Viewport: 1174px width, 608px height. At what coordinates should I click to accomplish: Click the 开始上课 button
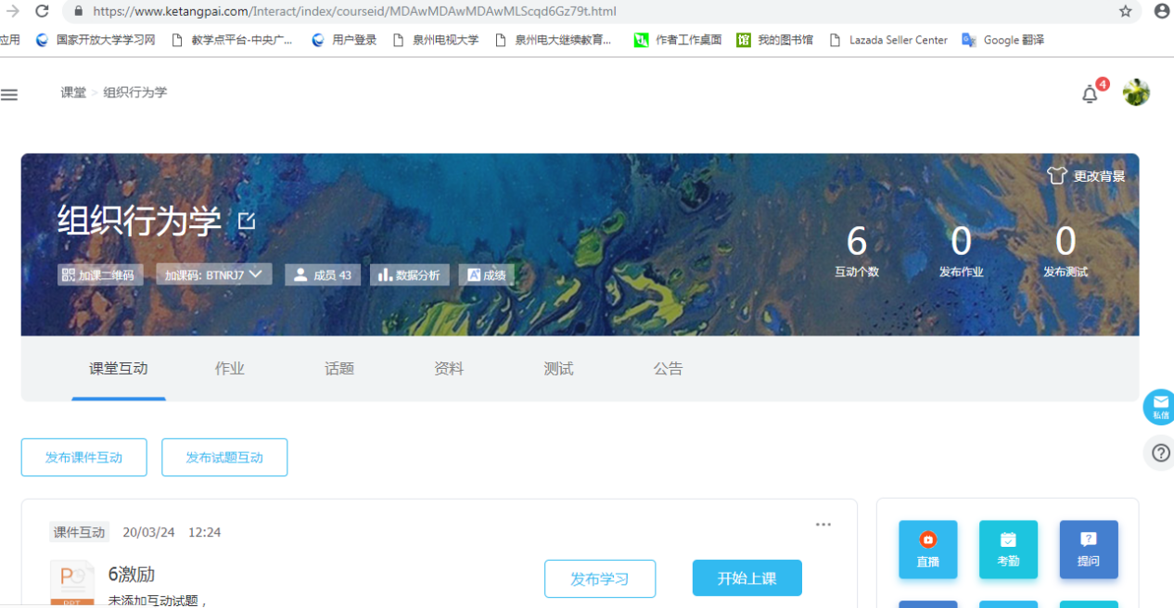747,578
